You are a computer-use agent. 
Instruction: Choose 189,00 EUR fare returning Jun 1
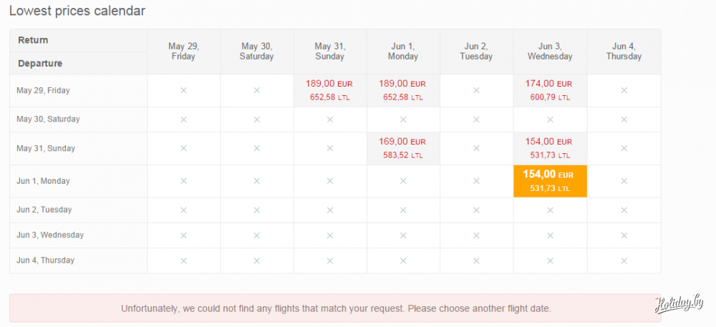pyautogui.click(x=402, y=90)
